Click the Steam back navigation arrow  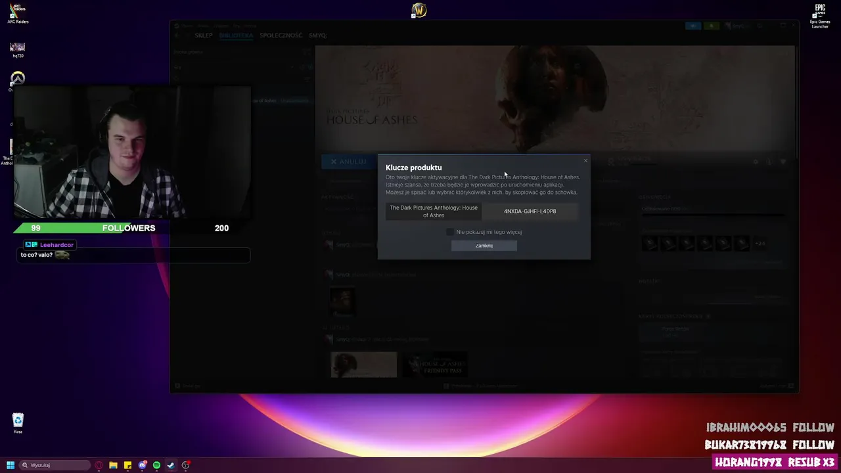point(177,35)
